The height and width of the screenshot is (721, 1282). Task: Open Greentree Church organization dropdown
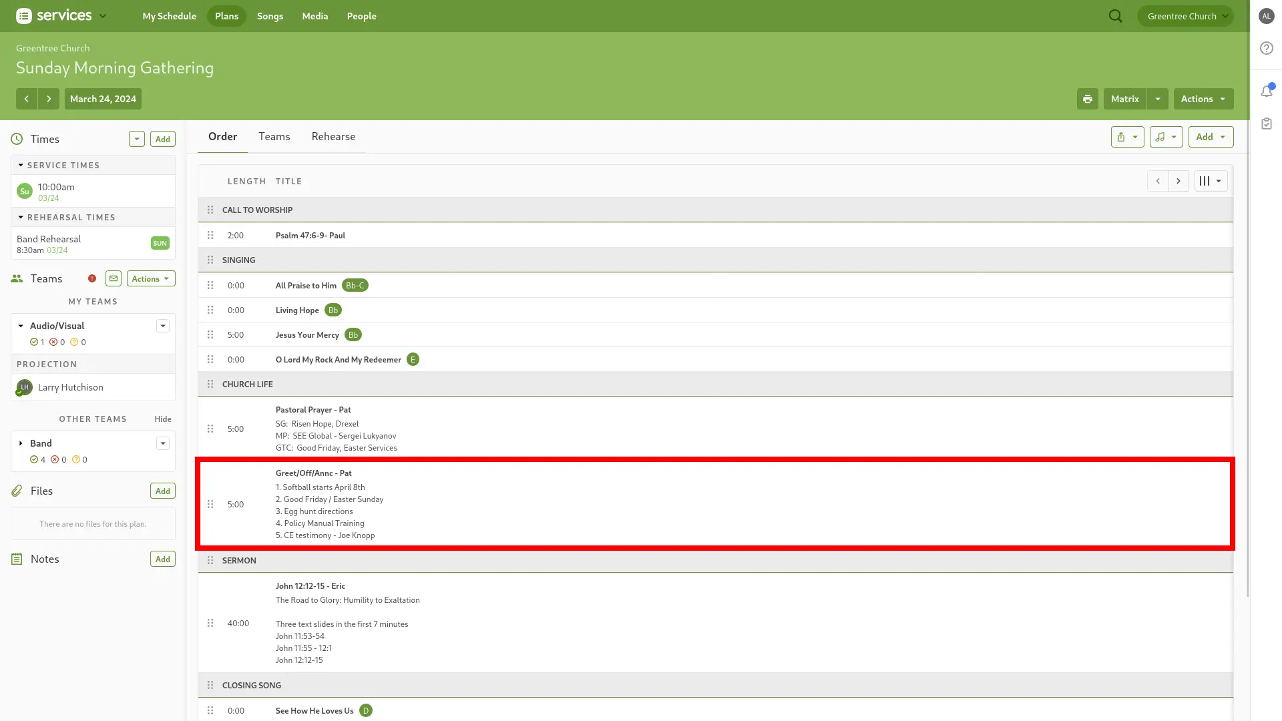[x=1185, y=16]
